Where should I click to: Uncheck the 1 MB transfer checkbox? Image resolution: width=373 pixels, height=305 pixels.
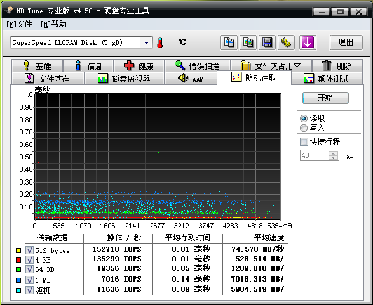29,280
